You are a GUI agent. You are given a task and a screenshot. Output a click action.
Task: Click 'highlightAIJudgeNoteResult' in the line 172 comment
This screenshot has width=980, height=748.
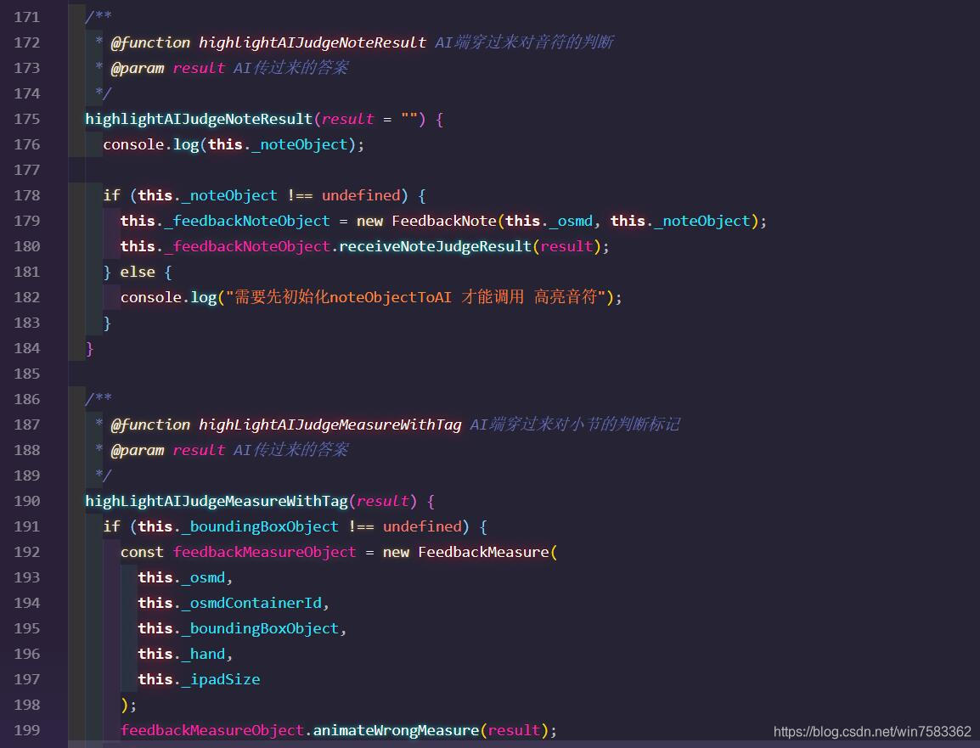coord(313,42)
